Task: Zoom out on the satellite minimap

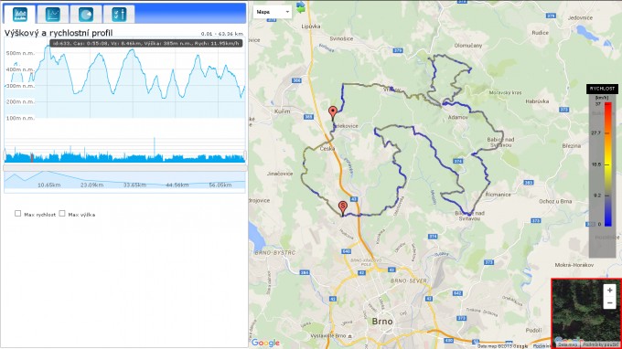Action: (610, 302)
